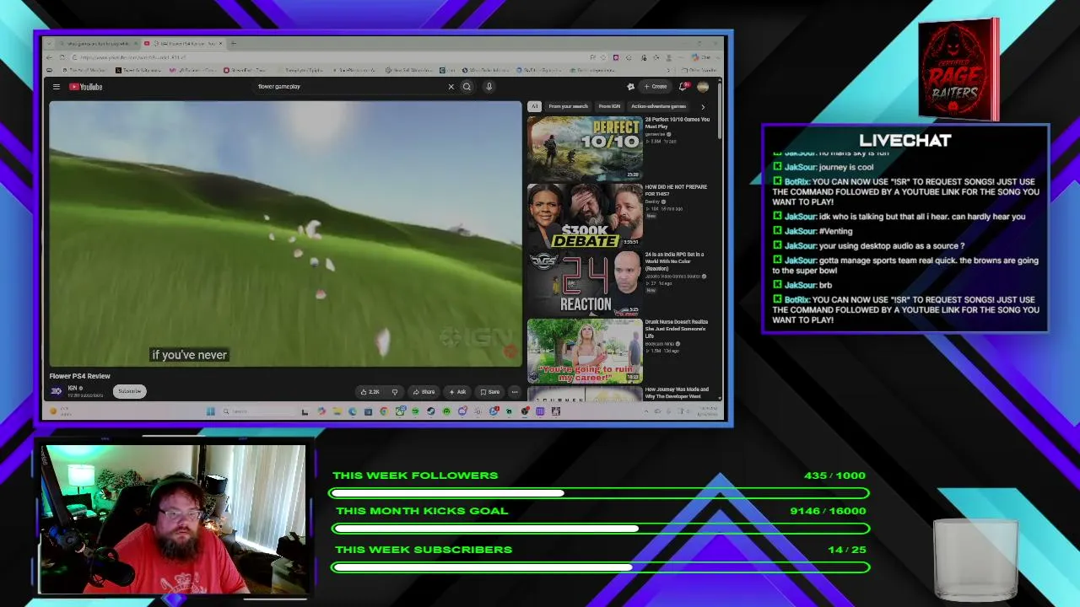Select the 'From your search' chip
This screenshot has height=607, width=1080.
(568, 106)
